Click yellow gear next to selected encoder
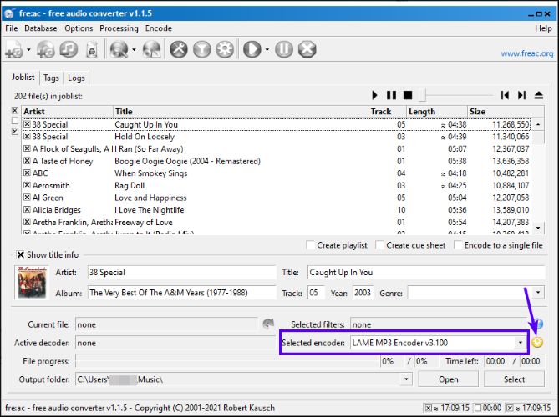 tap(537, 343)
